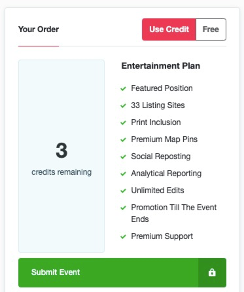Click the Premium Support feature text
The image size is (244, 292).
(x=162, y=236)
